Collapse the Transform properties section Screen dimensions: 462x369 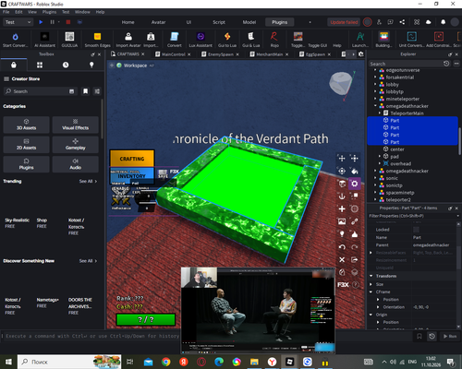click(371, 276)
